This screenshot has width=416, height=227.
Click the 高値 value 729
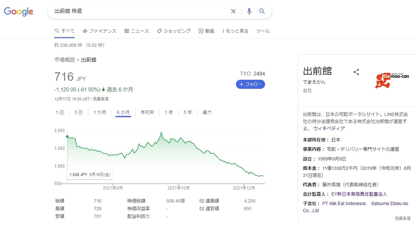pyautogui.click(x=97, y=209)
